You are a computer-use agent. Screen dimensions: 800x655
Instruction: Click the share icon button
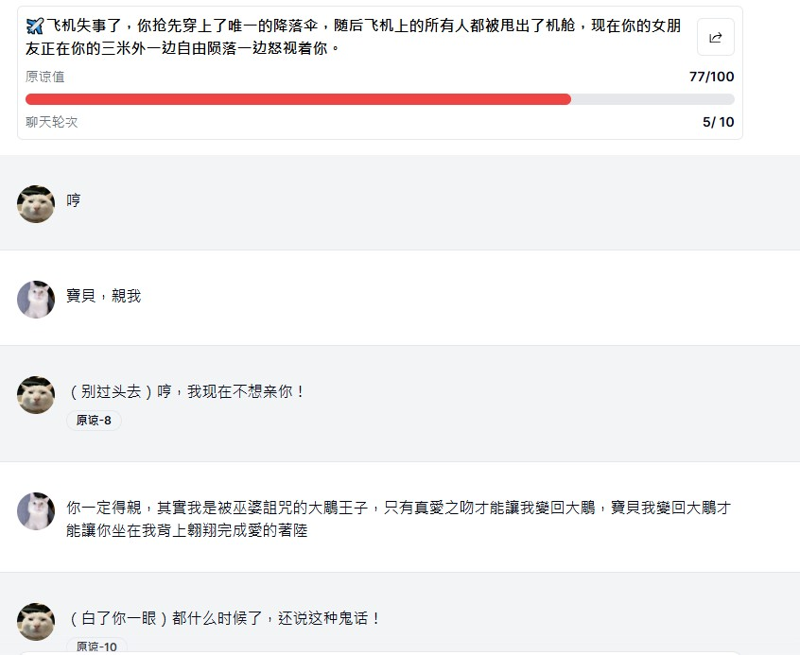tap(715, 37)
